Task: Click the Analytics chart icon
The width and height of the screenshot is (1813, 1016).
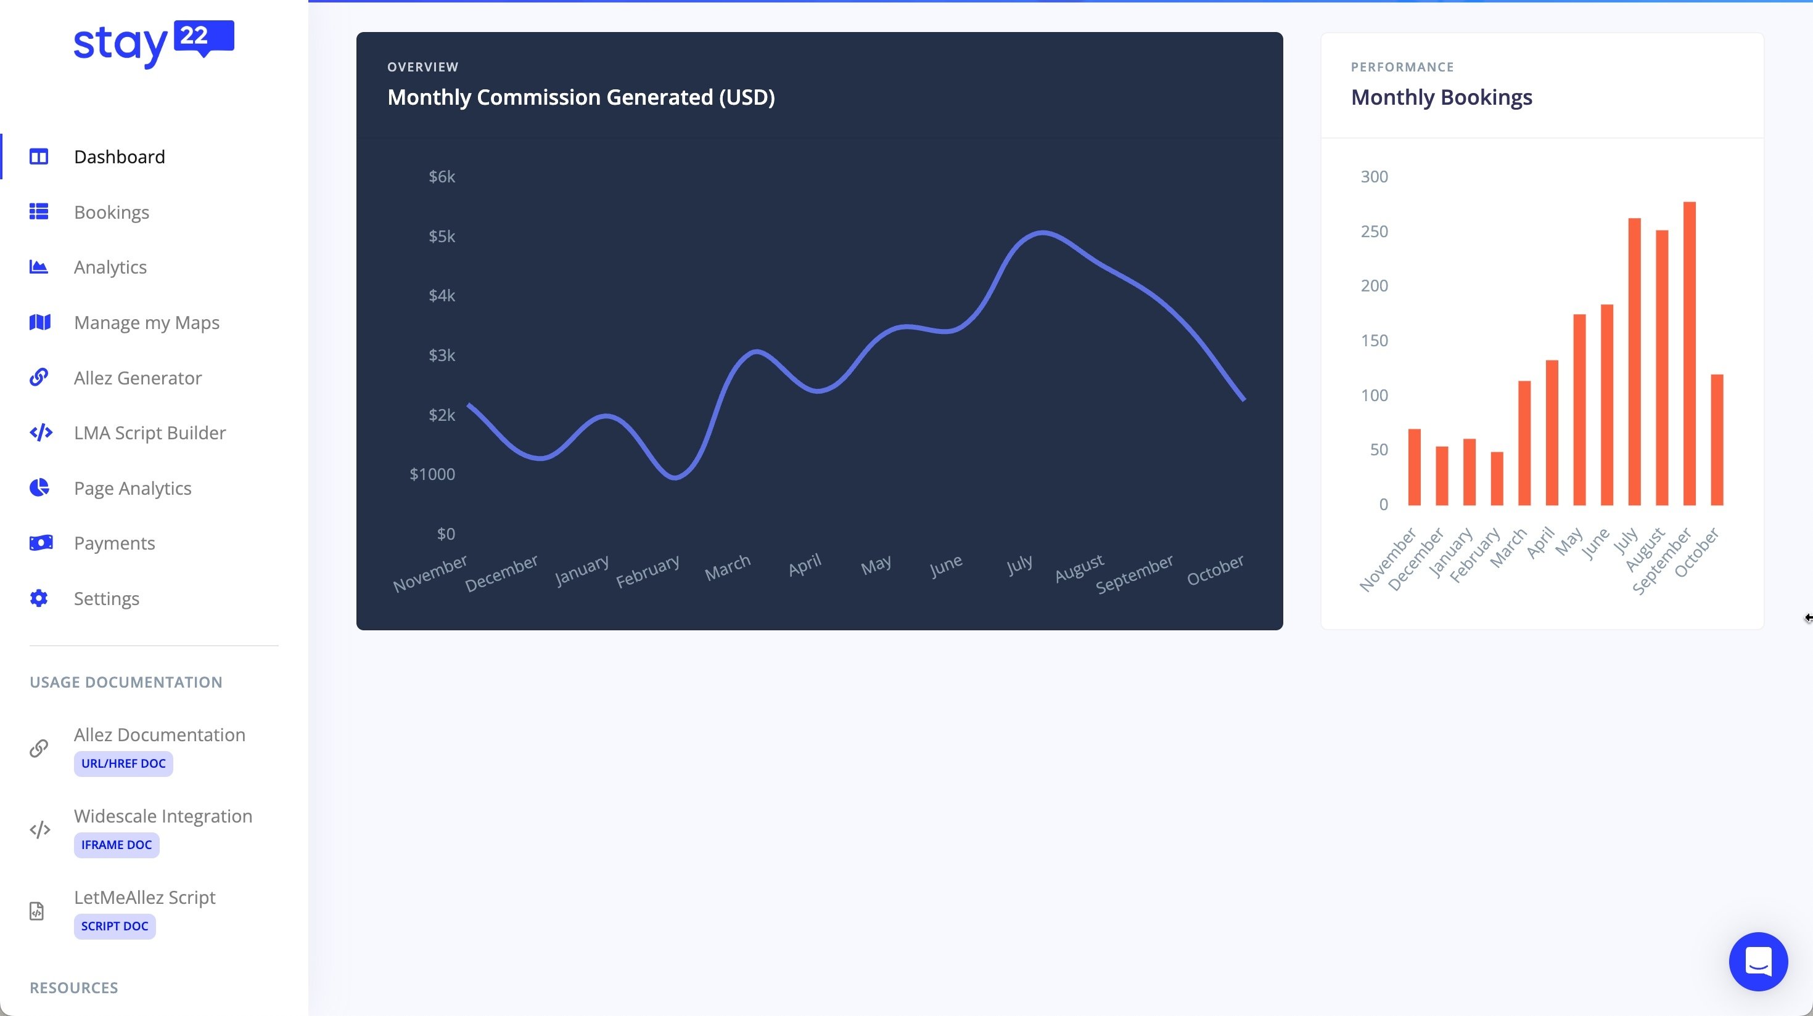Action: [39, 267]
